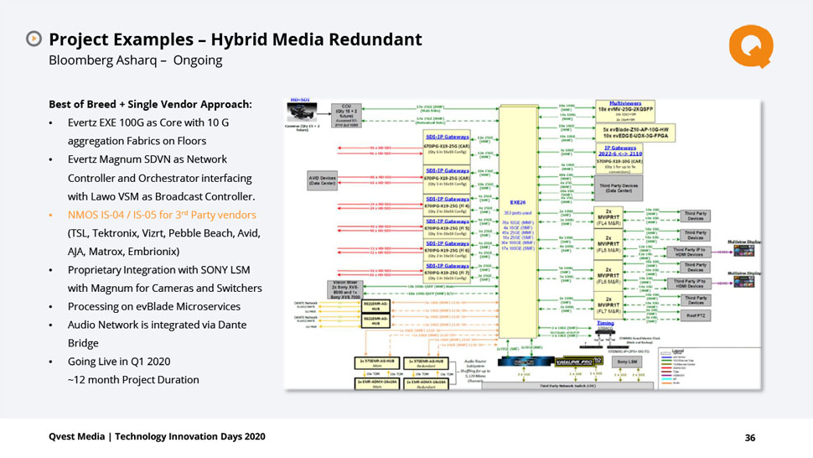Click the 'SDI-IP Gateways' link above 670IPG-X19-25G (FI 7)
The height and width of the screenshot is (458, 813).
(x=447, y=266)
